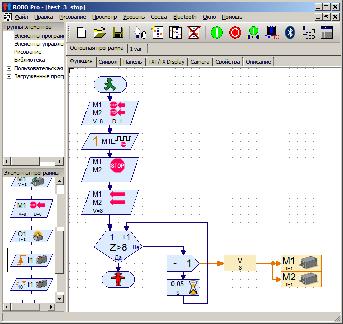This screenshot has width=343, height=324.
Task: Switch to the 1 var tab
Action: click(135, 49)
